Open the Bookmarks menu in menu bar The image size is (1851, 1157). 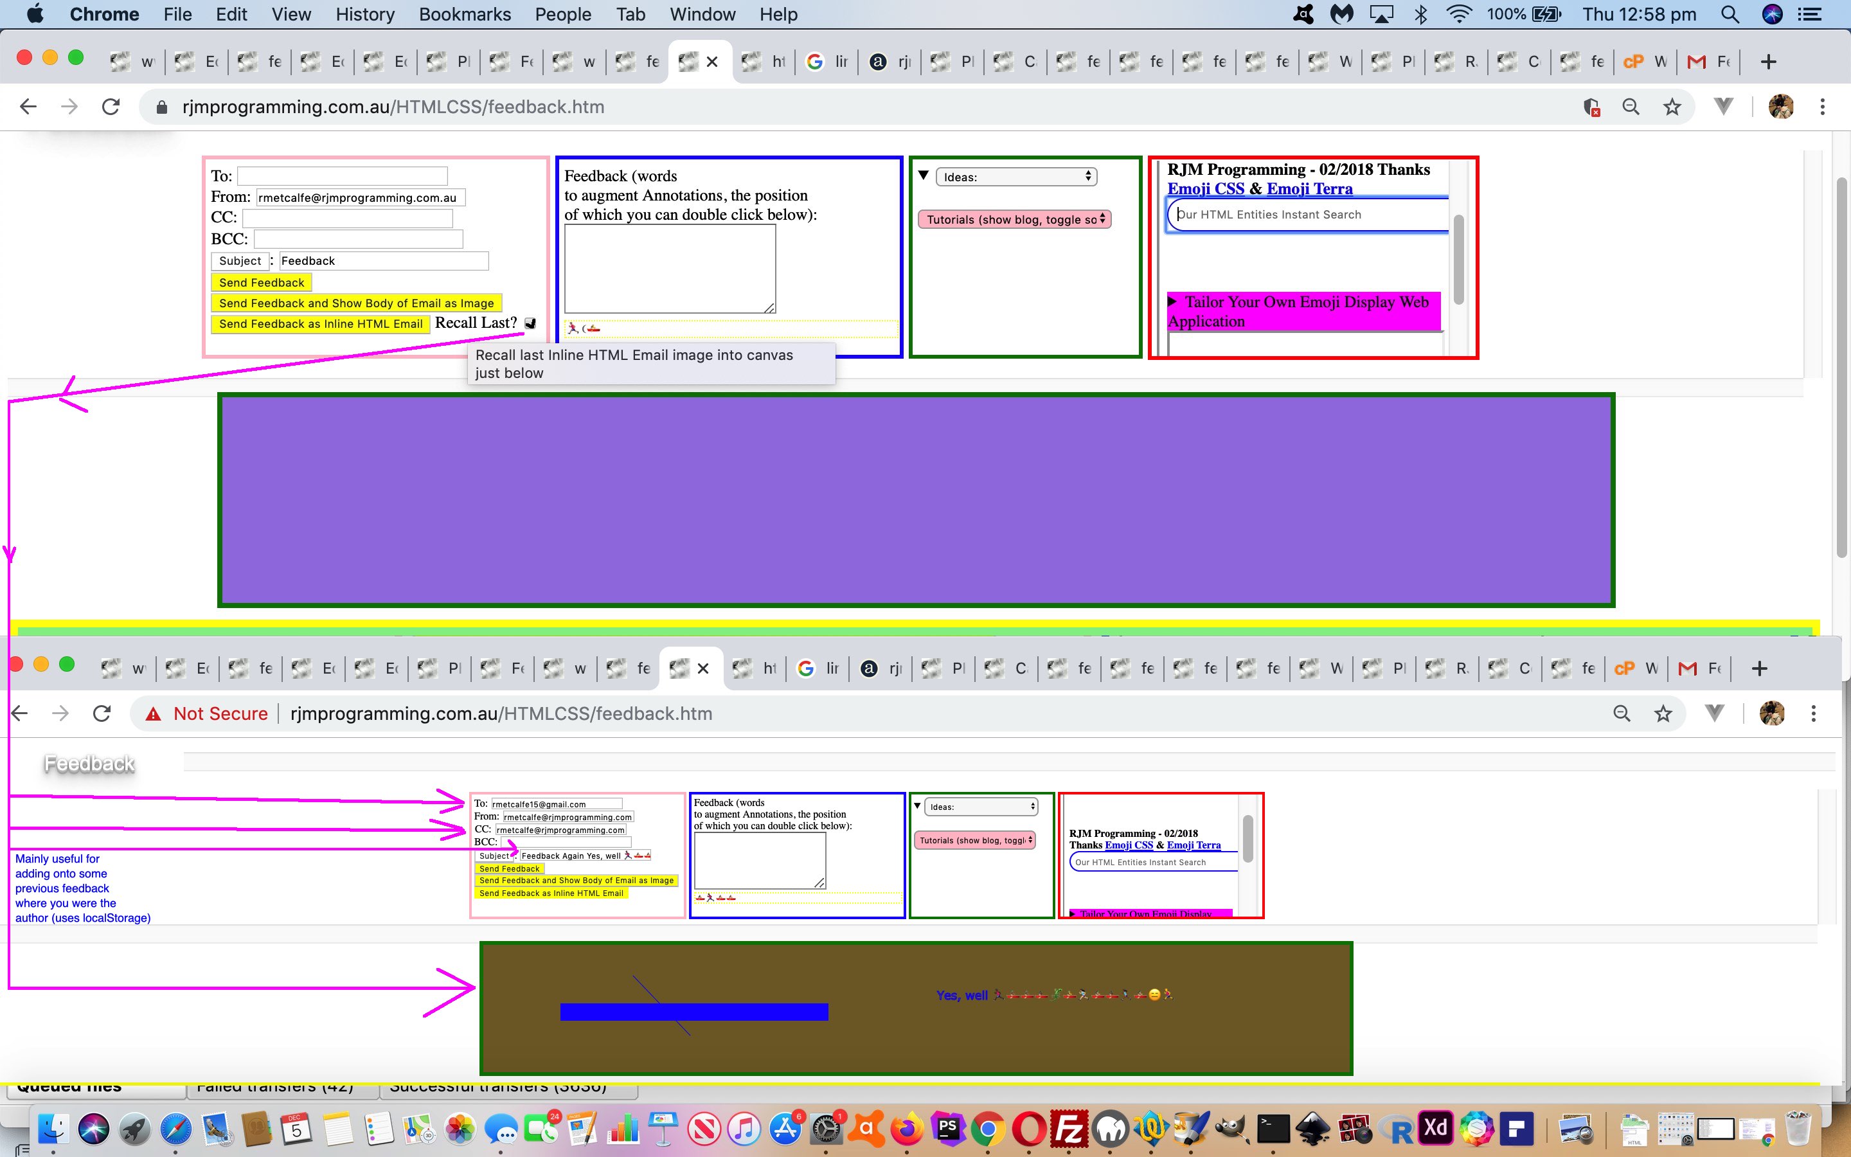click(464, 13)
